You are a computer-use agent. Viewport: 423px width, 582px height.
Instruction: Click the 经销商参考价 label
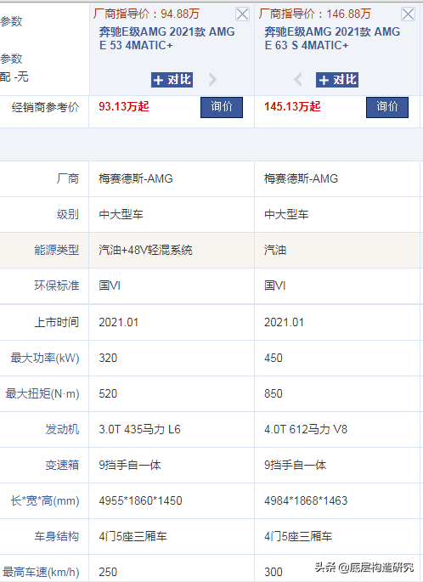point(45,107)
